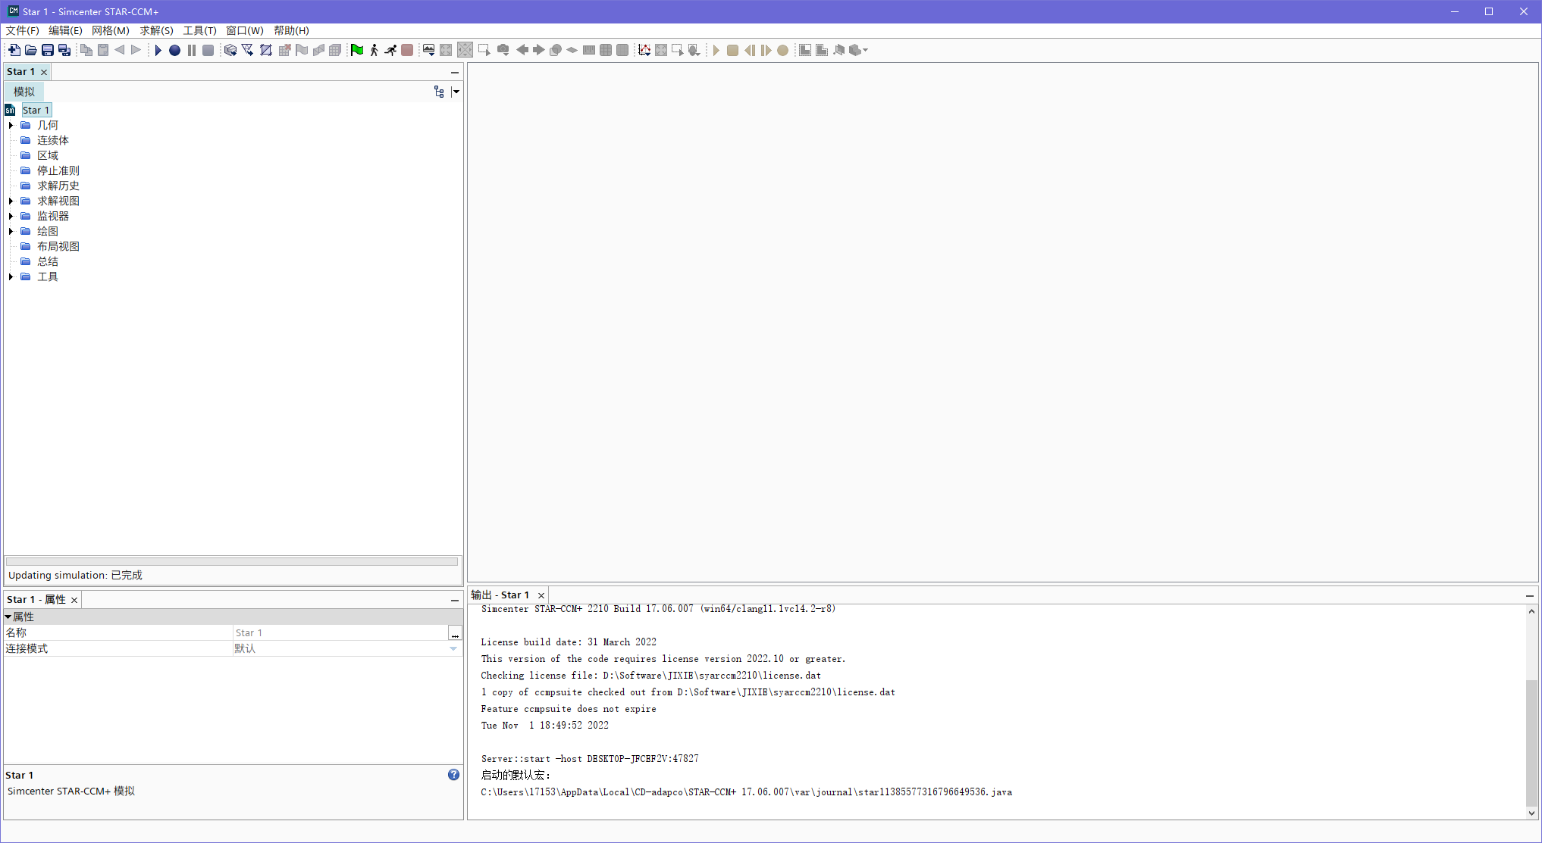Click the Save simulation floppy icon

tap(48, 50)
